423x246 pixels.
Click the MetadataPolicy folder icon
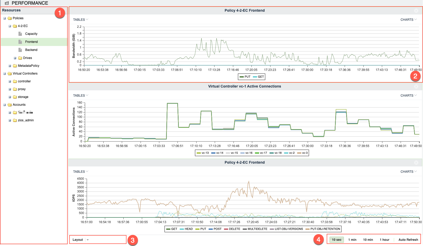coord(15,66)
